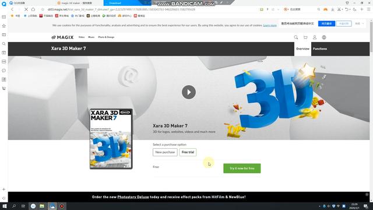Follow the Learn more cookie link
Image resolution: width=373 pixels, height=210 pixels.
click(270, 25)
